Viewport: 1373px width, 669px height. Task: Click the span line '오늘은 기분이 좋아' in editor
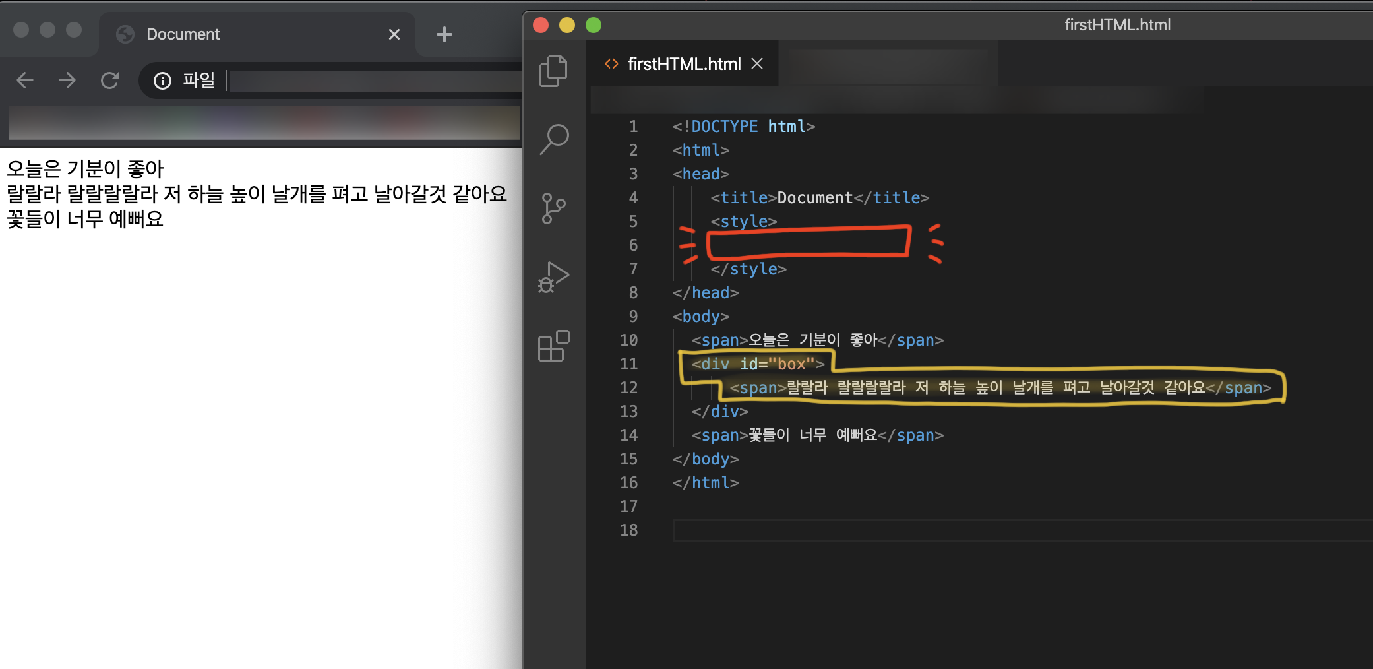click(818, 340)
